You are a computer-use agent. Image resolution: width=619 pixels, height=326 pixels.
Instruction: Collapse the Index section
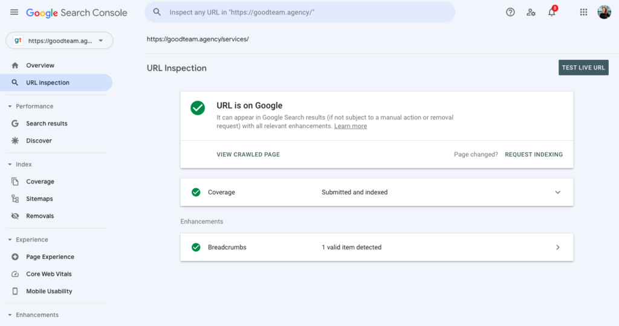[x=10, y=164]
